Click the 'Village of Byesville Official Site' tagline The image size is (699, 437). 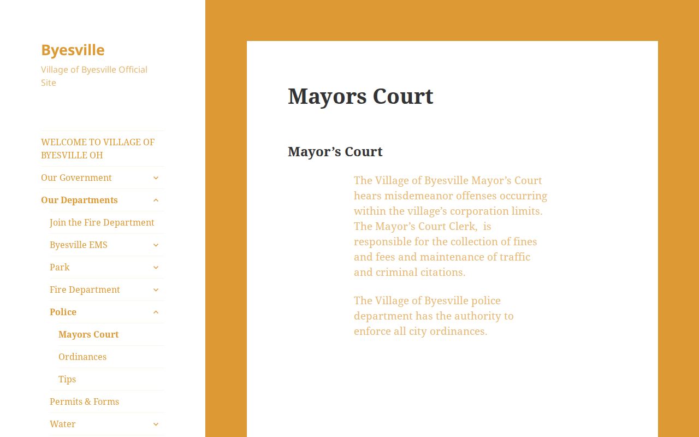[94, 76]
